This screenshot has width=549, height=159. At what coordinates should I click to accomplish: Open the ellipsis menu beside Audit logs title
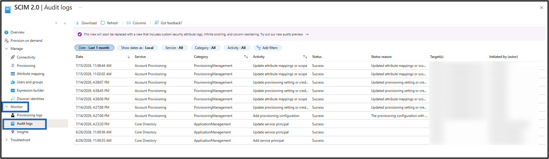[80, 7]
